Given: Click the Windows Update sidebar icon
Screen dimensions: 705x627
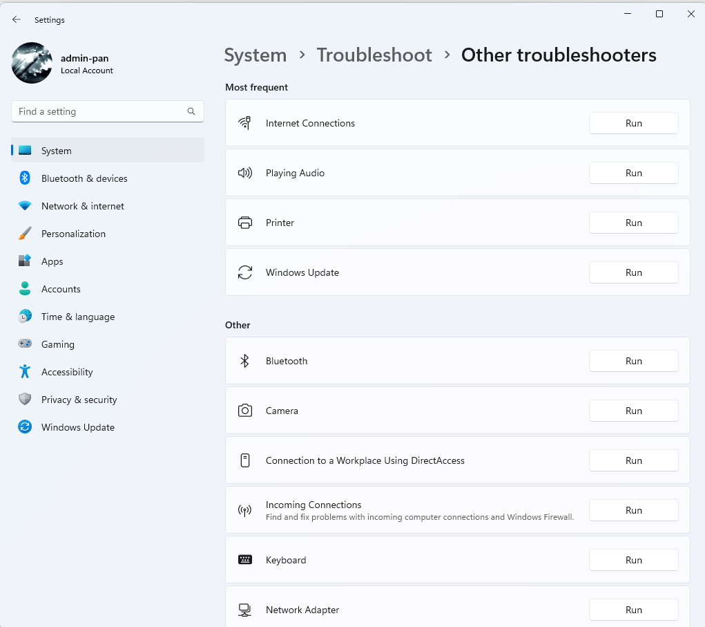Looking at the screenshot, I should [x=25, y=427].
